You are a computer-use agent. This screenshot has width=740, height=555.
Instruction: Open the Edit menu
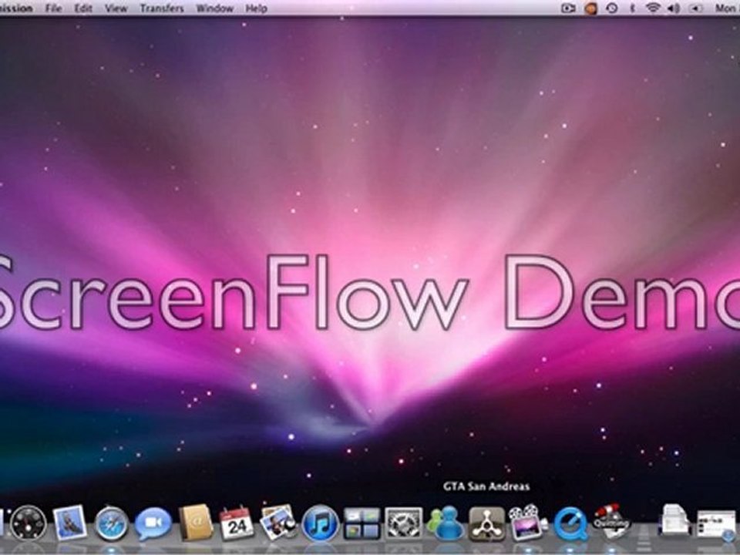[83, 8]
